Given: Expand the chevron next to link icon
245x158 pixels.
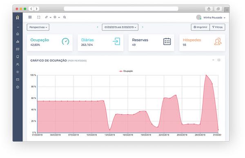Looking at the screenshot, I should [x=51, y=17].
